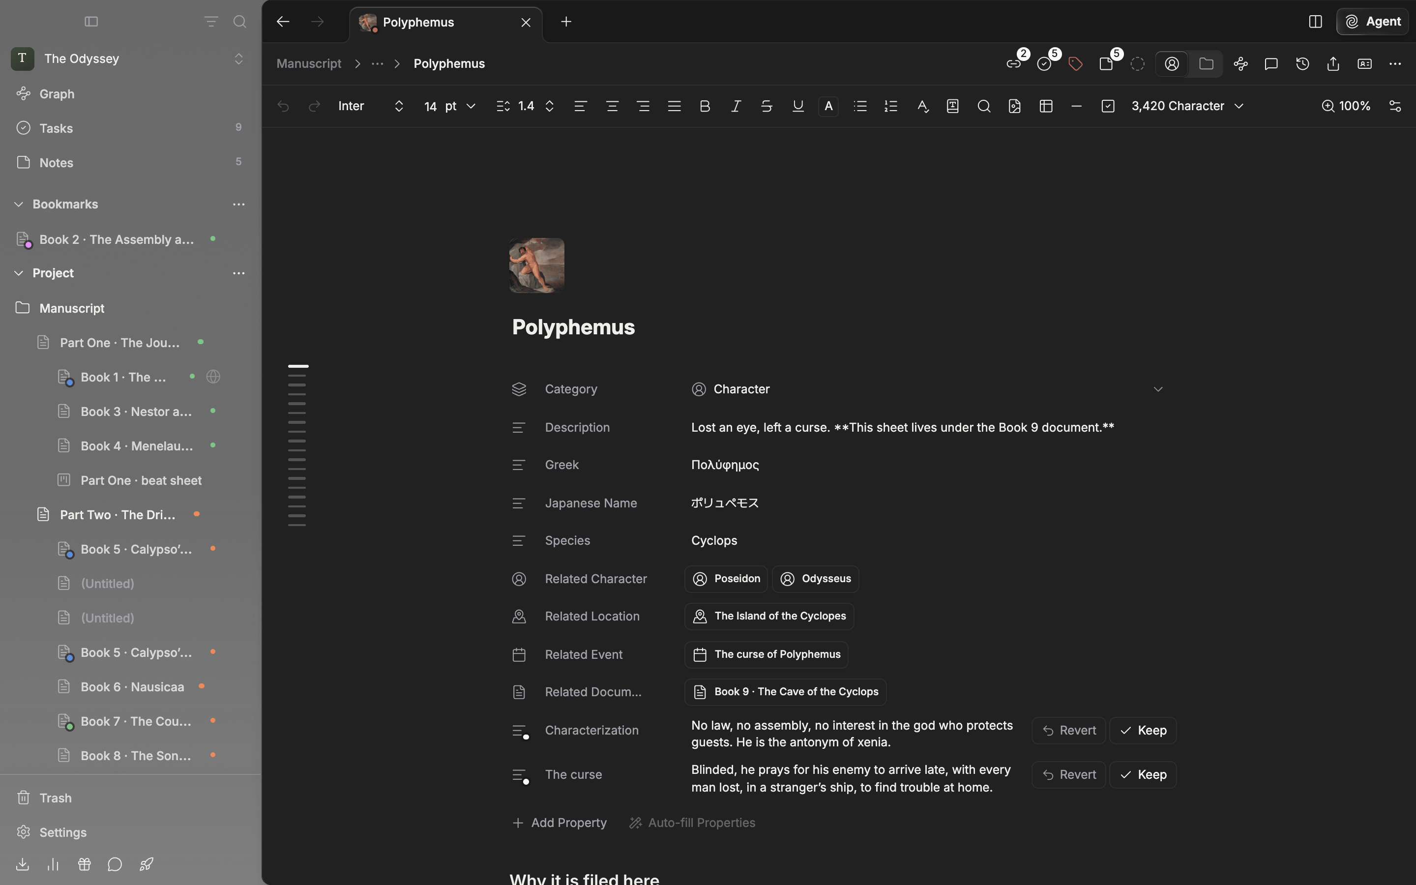Open statistics bar chart icon
Image resolution: width=1416 pixels, height=885 pixels.
click(x=53, y=864)
